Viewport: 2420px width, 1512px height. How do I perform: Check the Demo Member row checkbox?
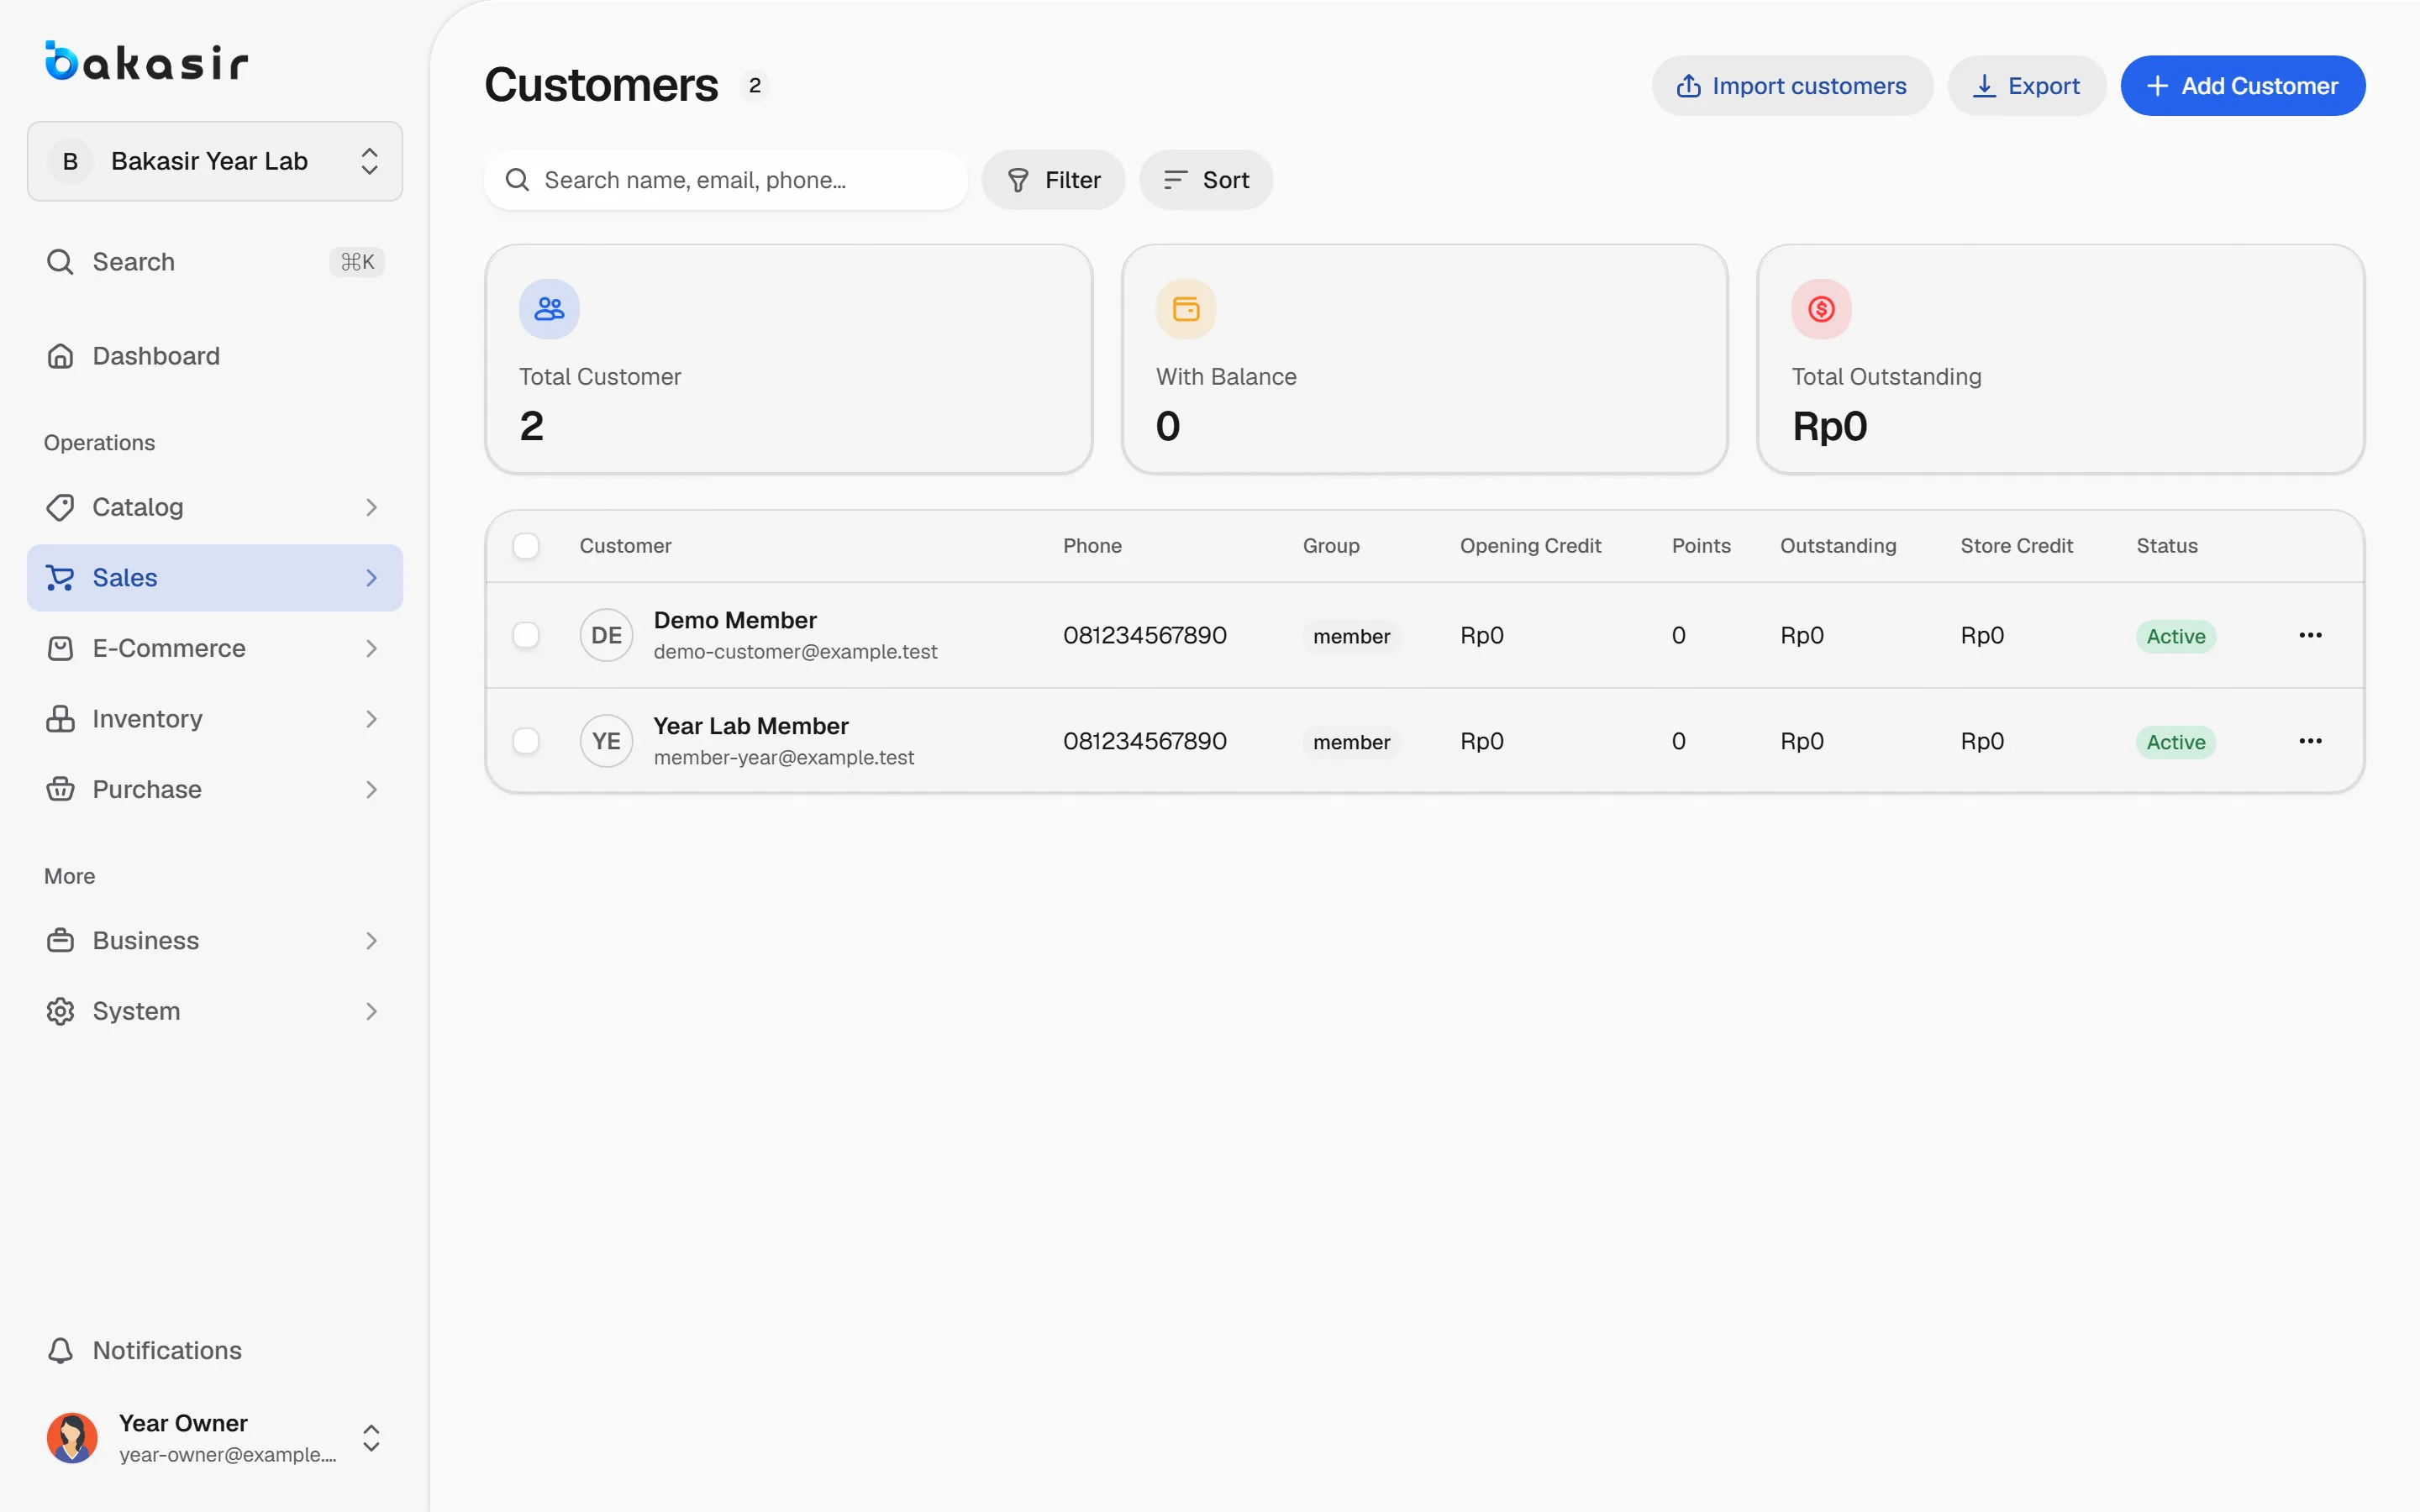pyautogui.click(x=526, y=635)
